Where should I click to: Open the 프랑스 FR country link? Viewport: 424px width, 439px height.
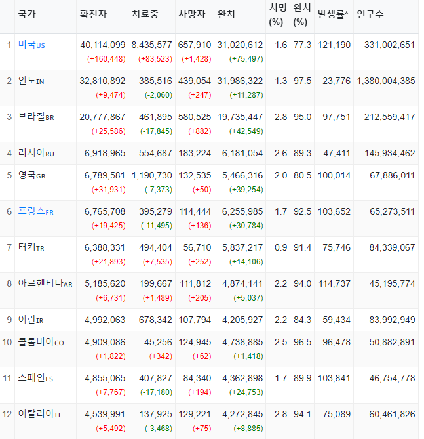point(35,211)
